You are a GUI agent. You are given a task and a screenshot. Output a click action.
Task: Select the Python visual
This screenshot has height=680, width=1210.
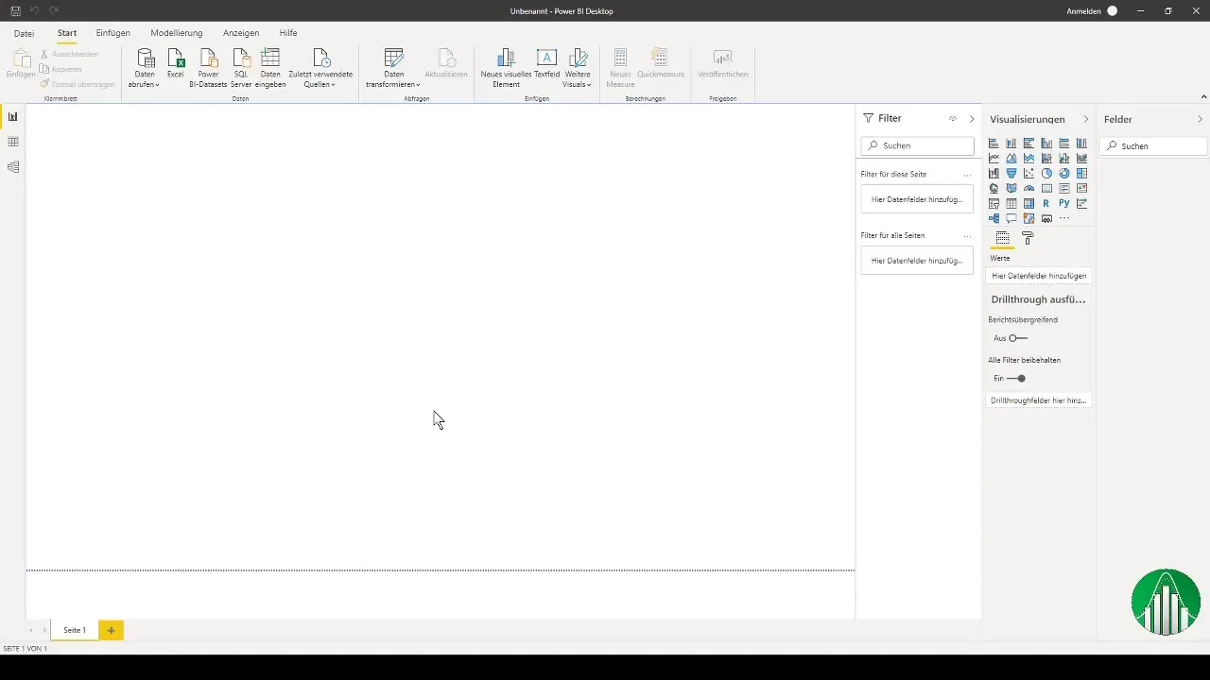1064,203
